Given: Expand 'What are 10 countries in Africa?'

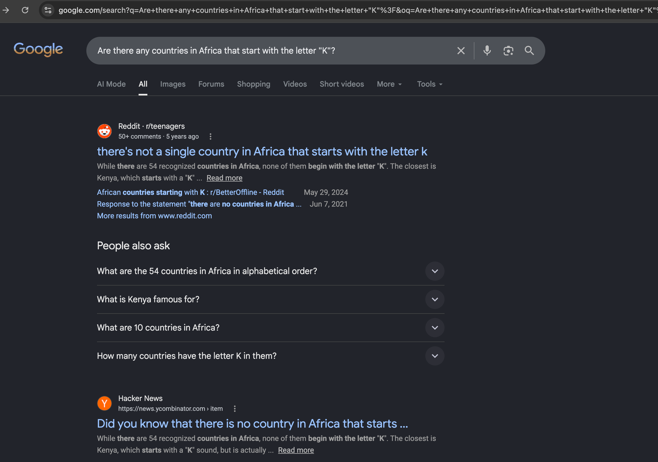Looking at the screenshot, I should 271,327.
